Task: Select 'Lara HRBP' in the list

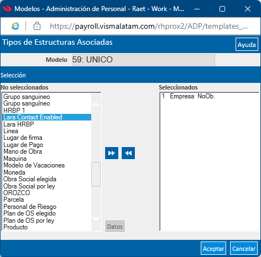Action: click(x=47, y=124)
